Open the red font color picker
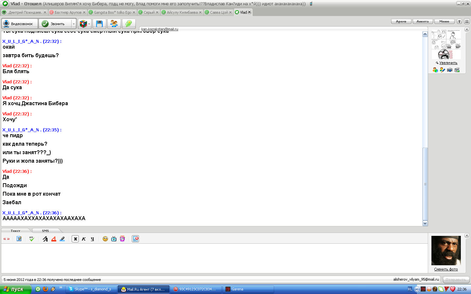The width and height of the screenshot is (471, 294). click(54, 239)
